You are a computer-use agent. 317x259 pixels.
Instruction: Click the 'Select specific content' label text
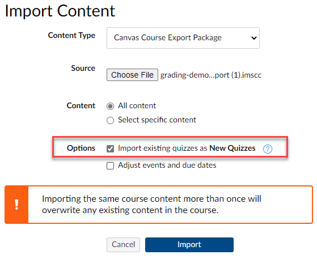(157, 120)
